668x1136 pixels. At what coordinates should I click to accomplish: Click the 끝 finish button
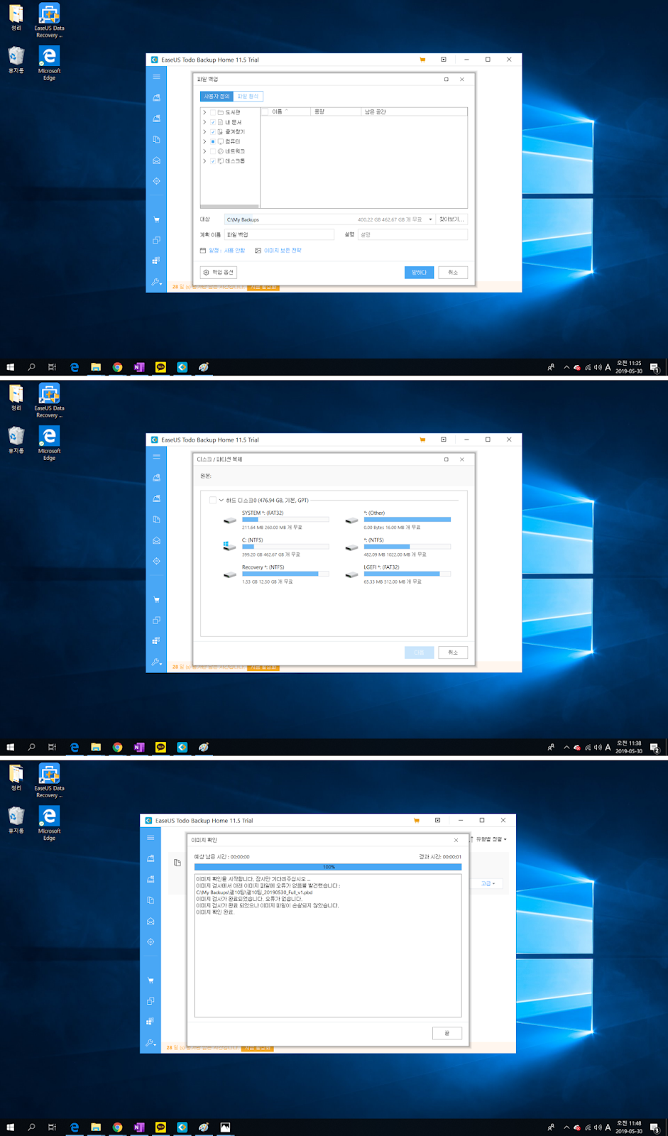pos(447,1033)
